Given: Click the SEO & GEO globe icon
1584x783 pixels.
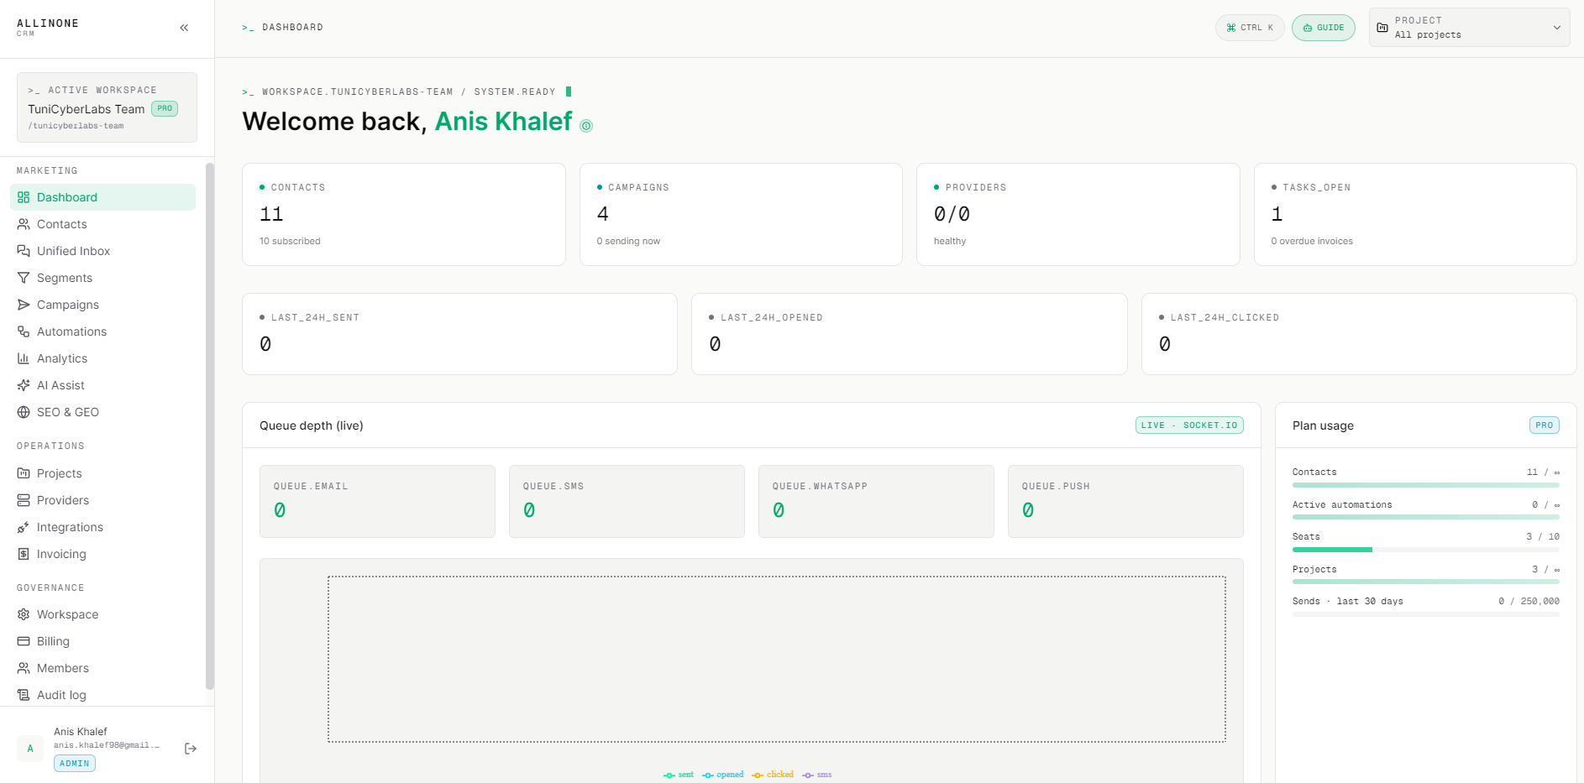Looking at the screenshot, I should click(24, 412).
